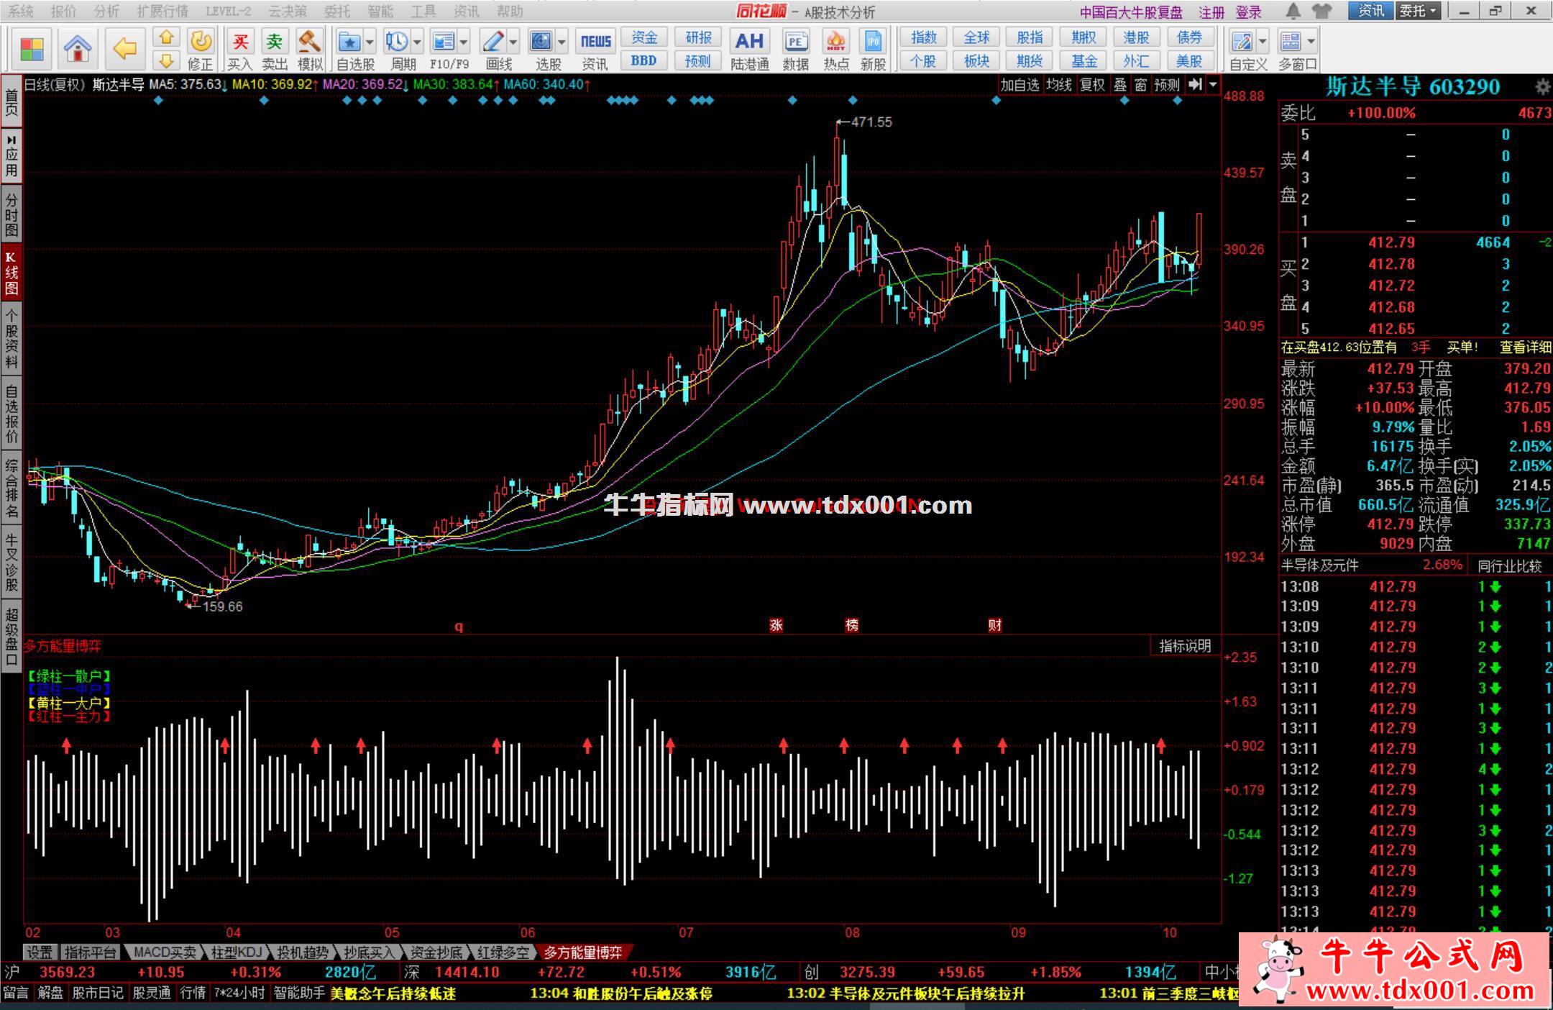Image resolution: width=1553 pixels, height=1010 pixels.
Task: Click the 股灵通 status bar item
Action: [152, 993]
